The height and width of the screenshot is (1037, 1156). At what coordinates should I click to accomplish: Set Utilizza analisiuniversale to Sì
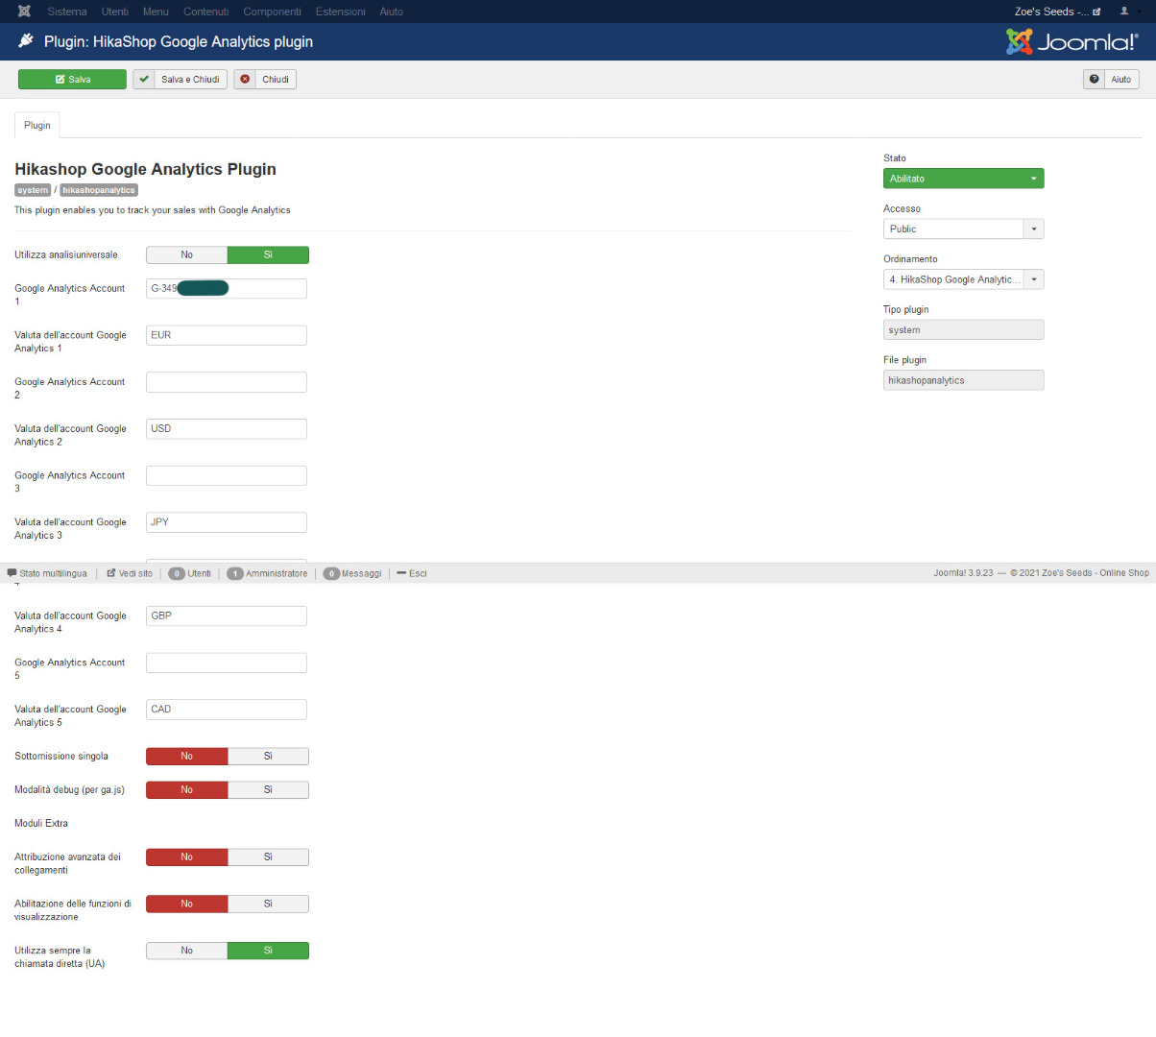pyautogui.click(x=268, y=254)
